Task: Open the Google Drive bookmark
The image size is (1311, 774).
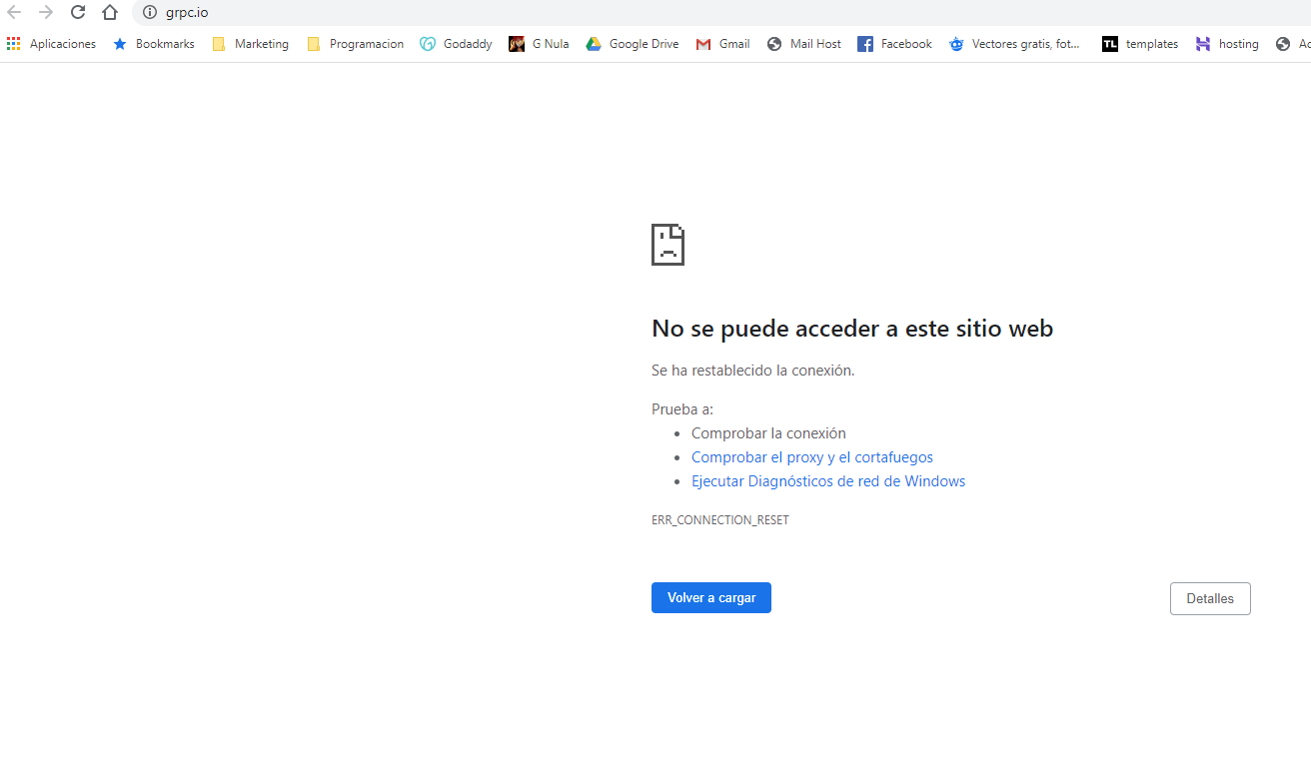Action: click(x=633, y=44)
